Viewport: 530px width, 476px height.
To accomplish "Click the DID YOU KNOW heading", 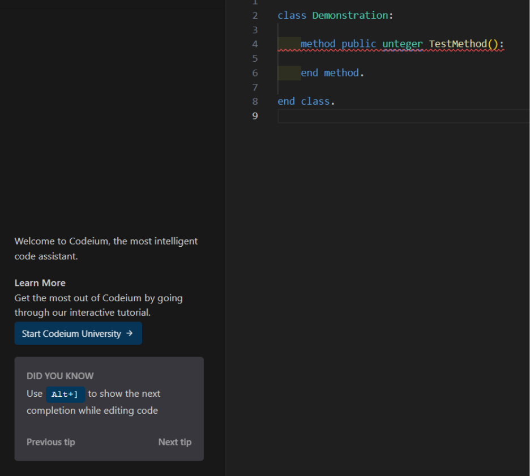I will (60, 376).
